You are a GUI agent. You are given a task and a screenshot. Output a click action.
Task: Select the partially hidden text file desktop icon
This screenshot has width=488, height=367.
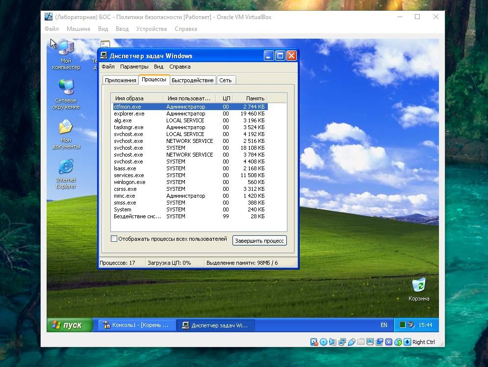[104, 44]
